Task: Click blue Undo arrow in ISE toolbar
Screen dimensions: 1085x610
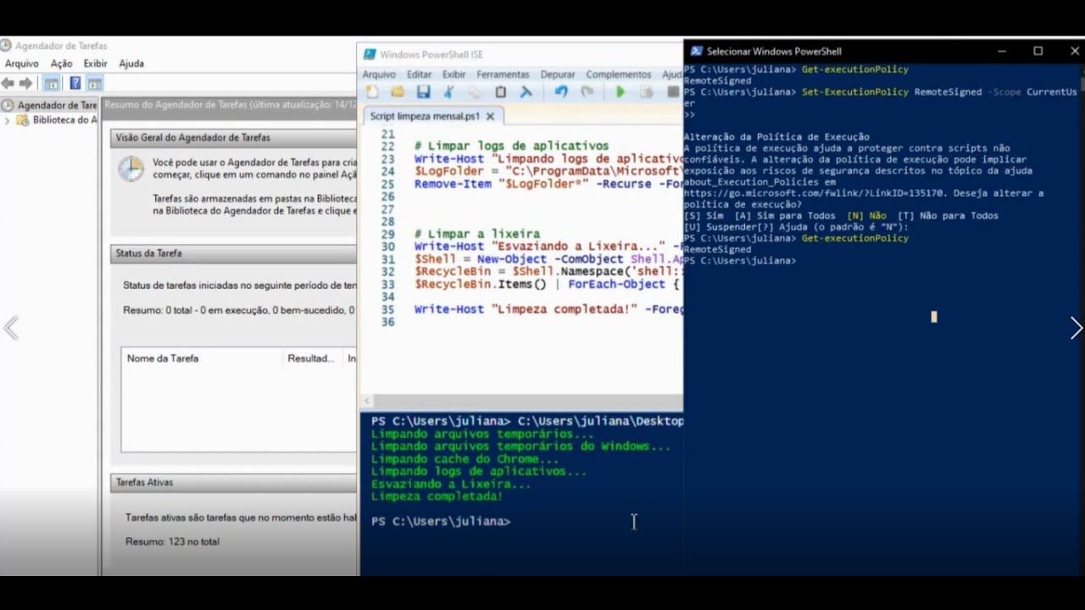Action: (x=560, y=91)
